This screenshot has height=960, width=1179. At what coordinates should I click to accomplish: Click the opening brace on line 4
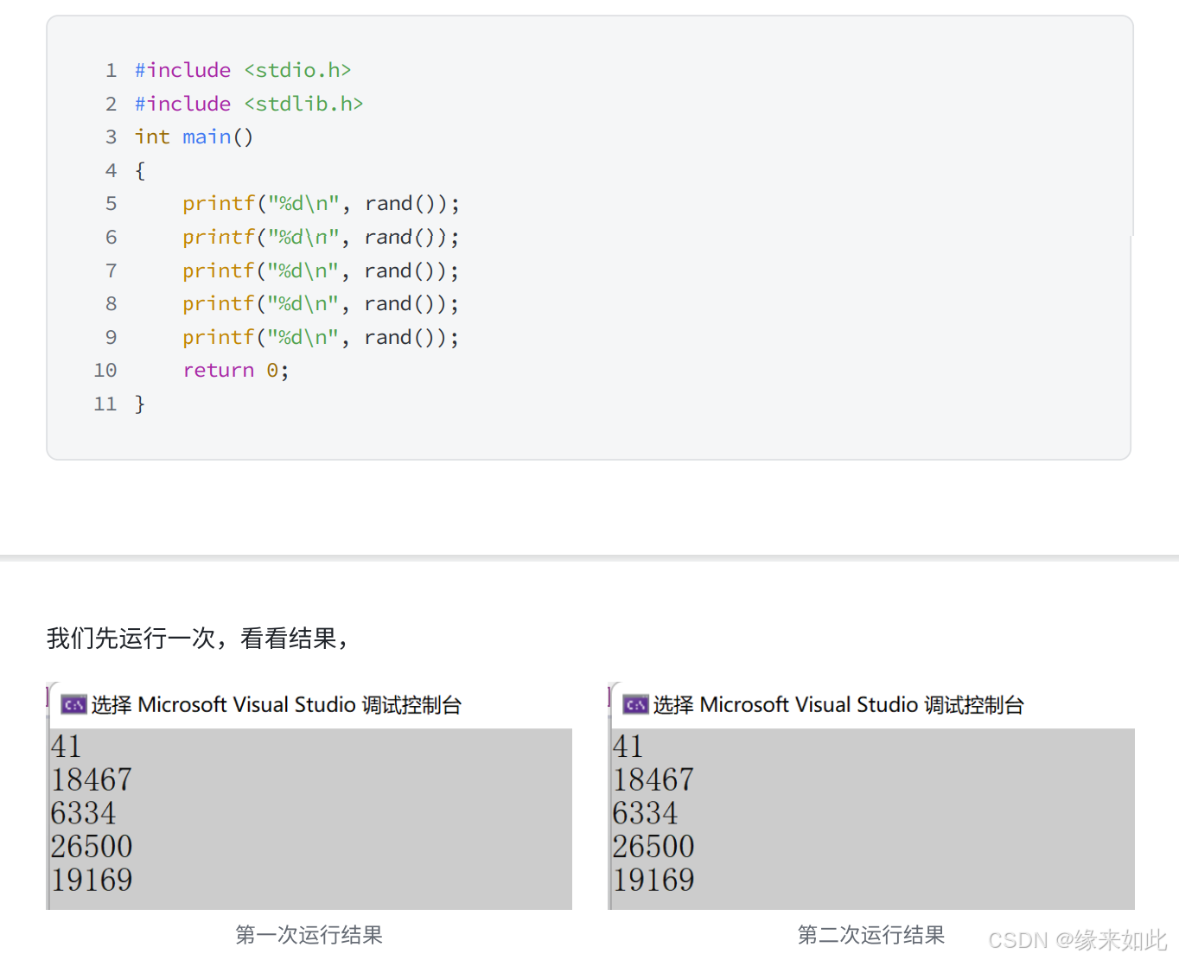click(140, 170)
